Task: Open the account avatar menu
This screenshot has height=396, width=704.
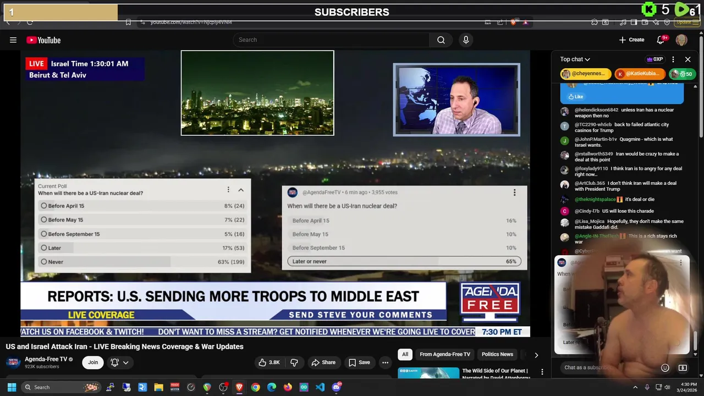Action: (x=681, y=40)
